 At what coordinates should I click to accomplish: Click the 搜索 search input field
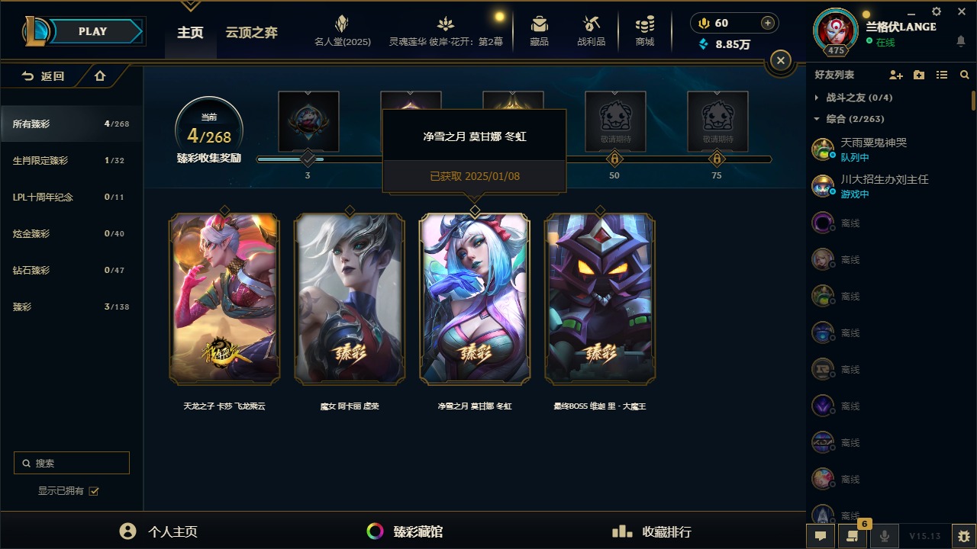click(72, 463)
